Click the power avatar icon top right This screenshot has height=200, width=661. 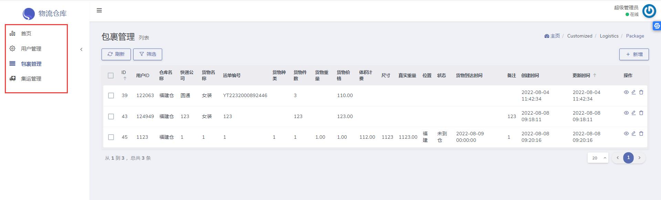pos(649,11)
